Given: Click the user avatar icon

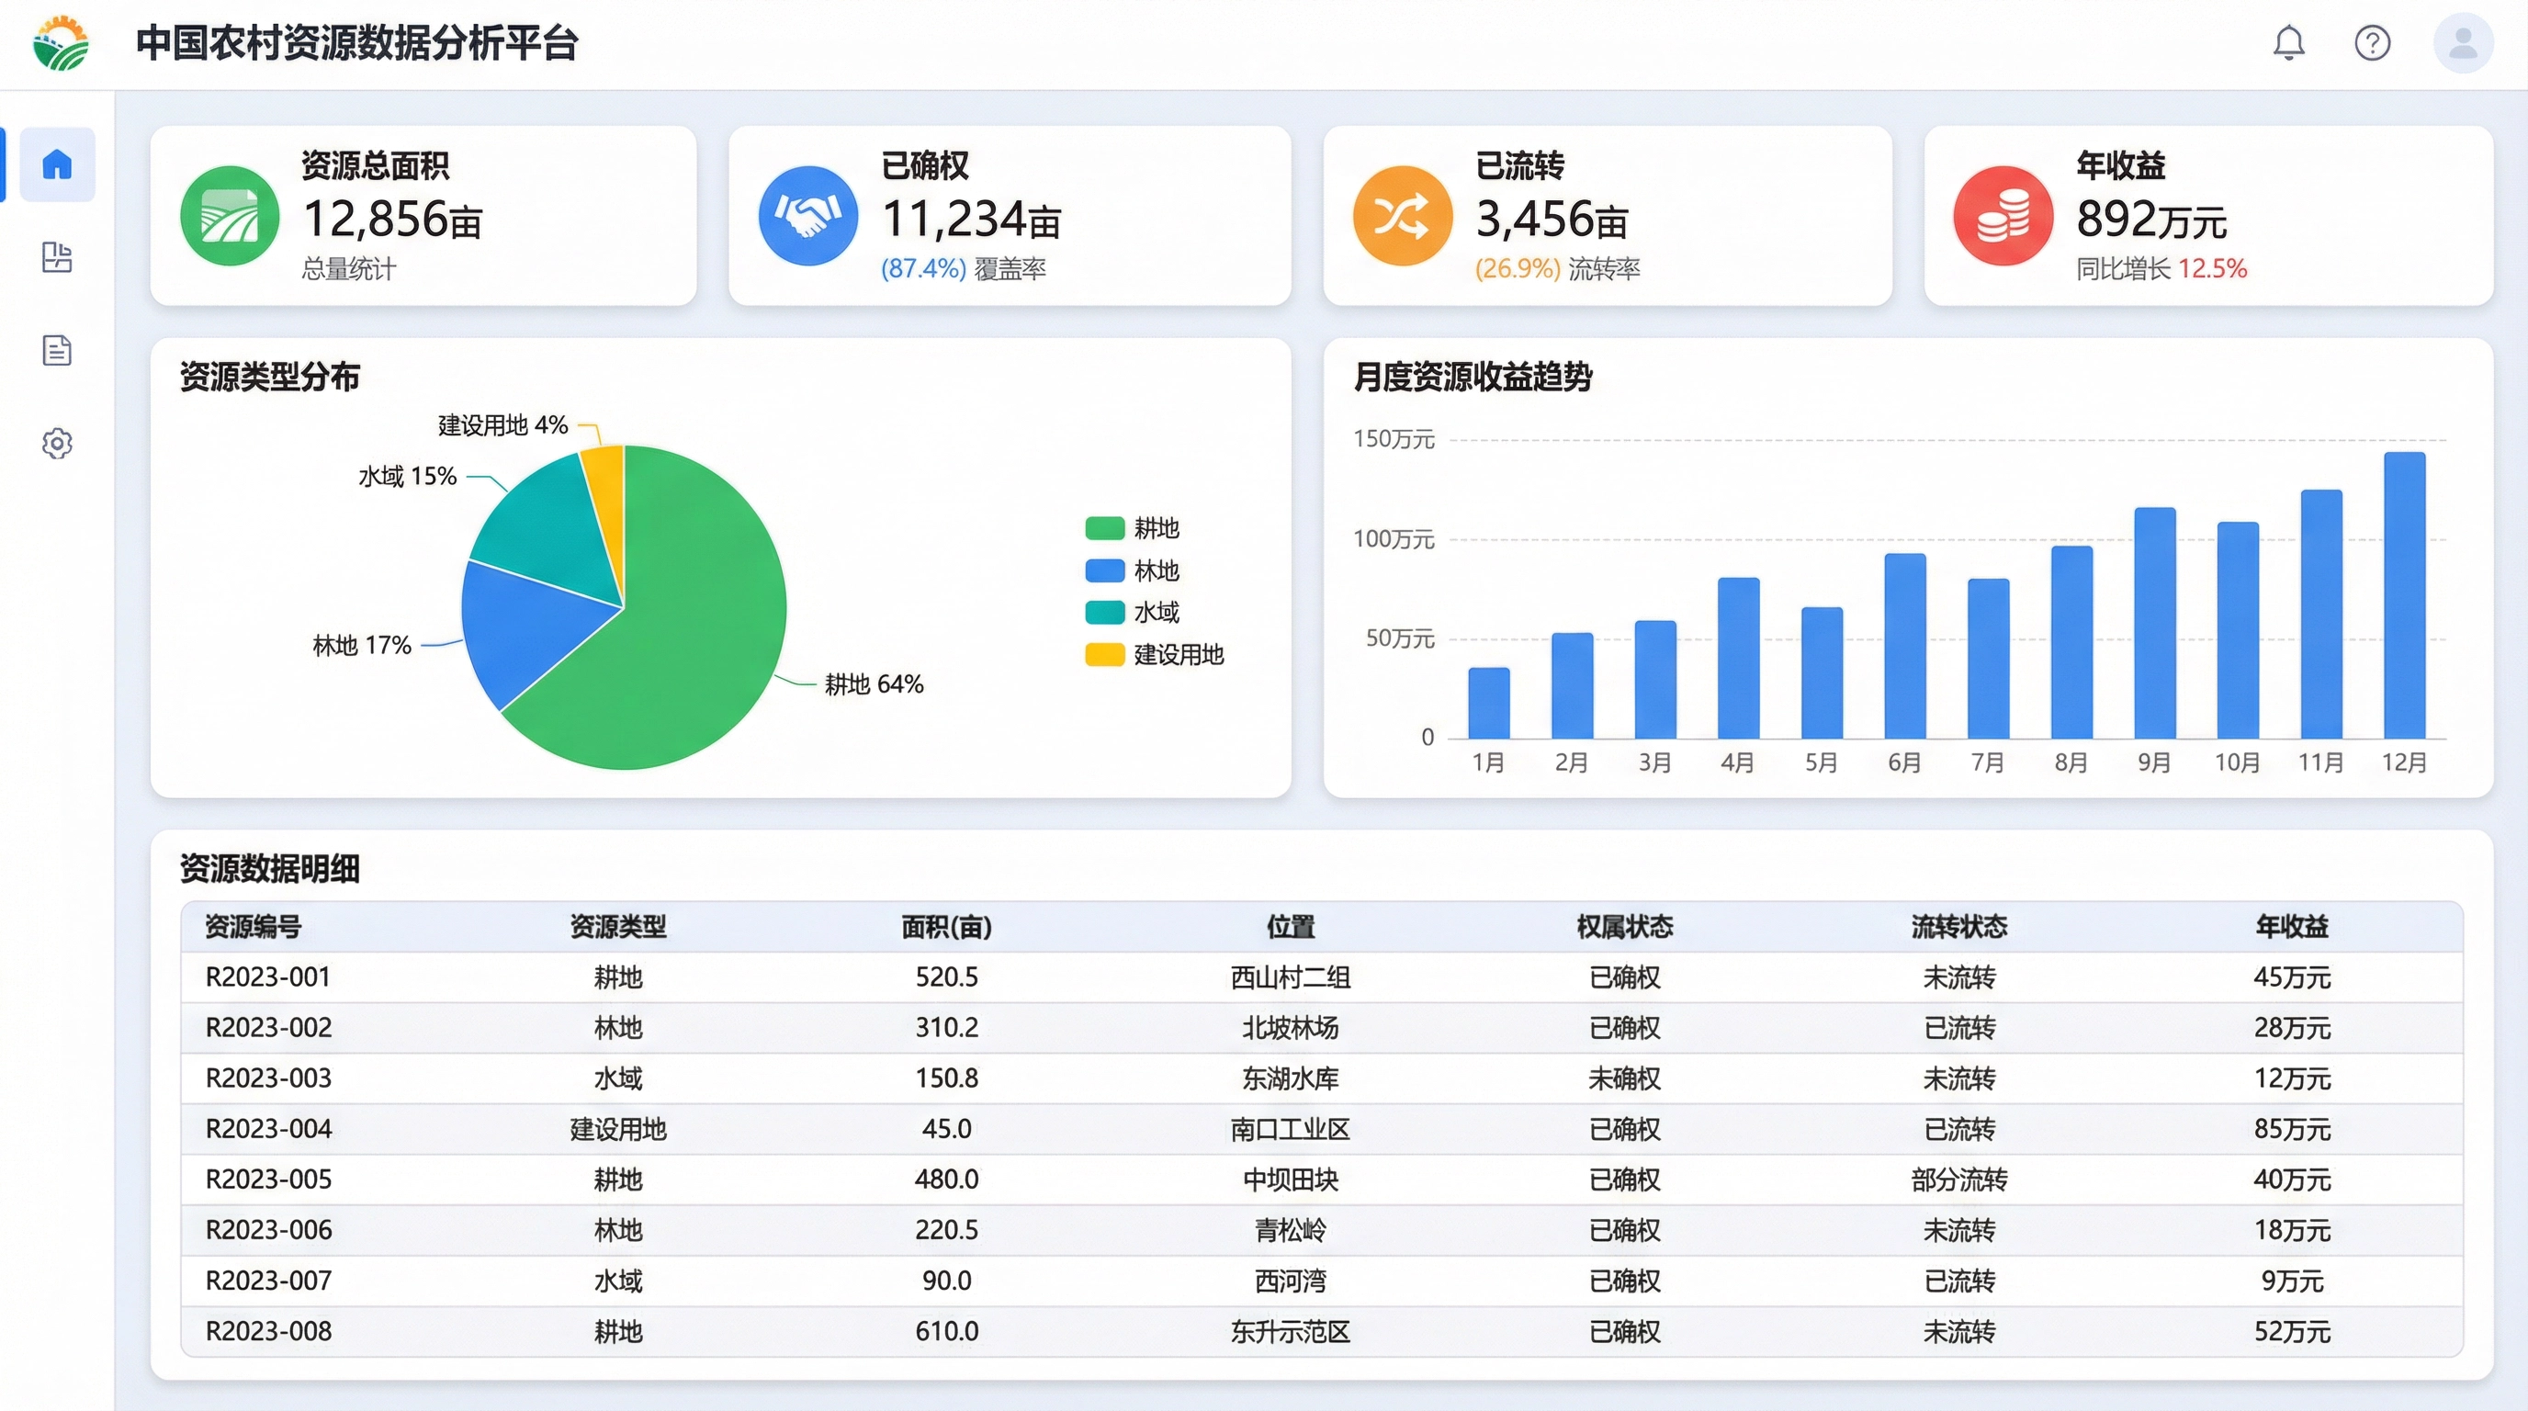Looking at the screenshot, I should (2462, 43).
